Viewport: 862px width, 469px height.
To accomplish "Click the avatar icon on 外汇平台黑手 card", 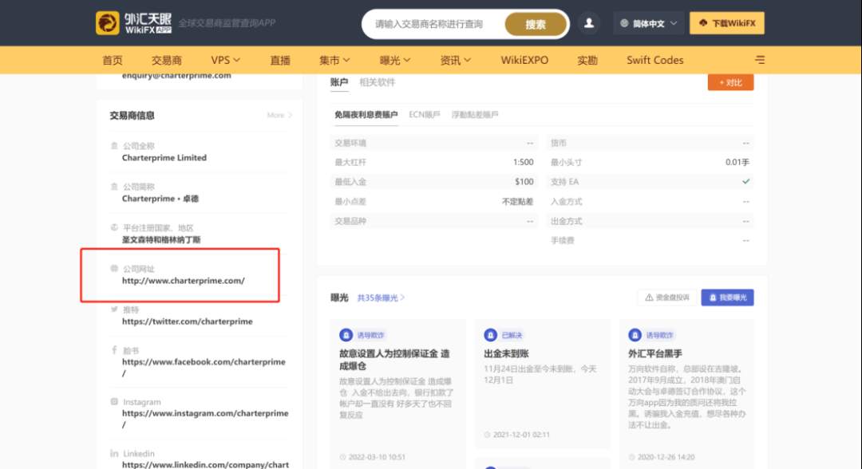I will [635, 334].
